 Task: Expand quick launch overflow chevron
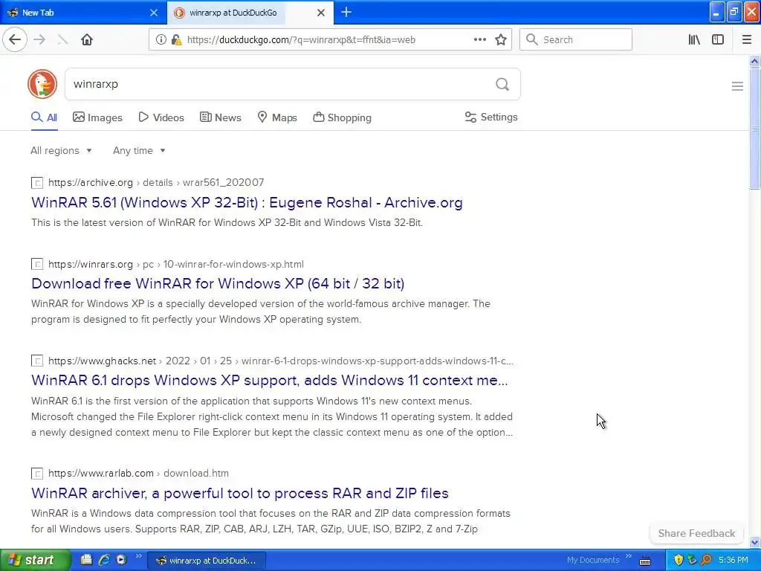(x=138, y=556)
